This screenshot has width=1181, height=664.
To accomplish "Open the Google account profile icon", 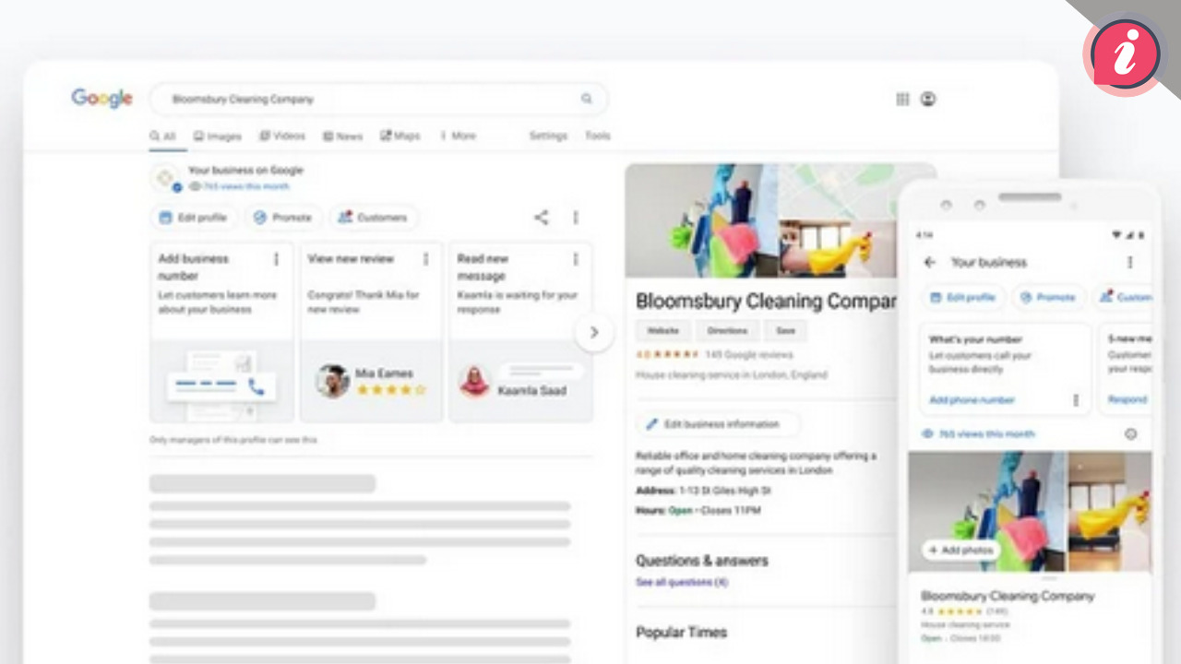I will pos(928,100).
